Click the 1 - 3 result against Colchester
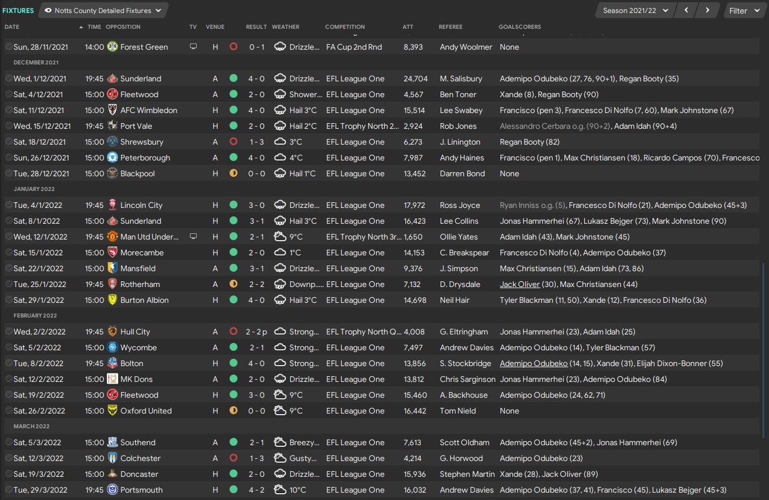The image size is (769, 500). 257,458
